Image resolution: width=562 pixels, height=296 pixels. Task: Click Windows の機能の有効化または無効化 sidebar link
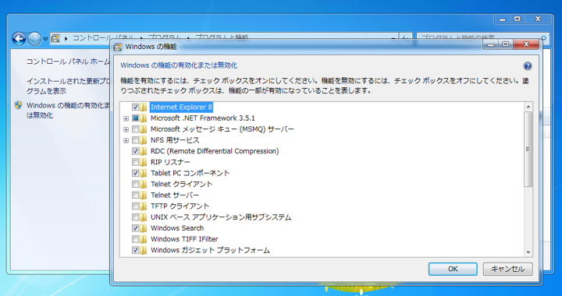coord(68,111)
